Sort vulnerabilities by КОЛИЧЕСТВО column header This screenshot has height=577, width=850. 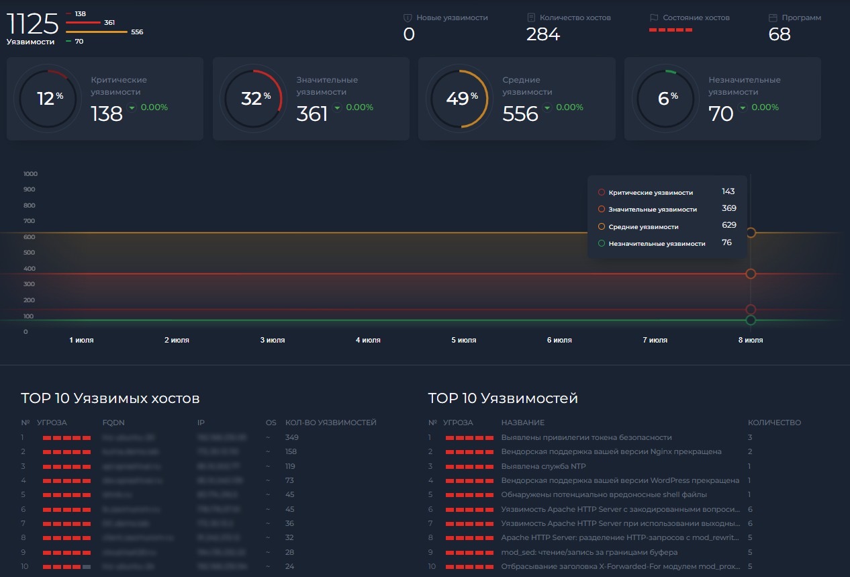pyautogui.click(x=774, y=423)
